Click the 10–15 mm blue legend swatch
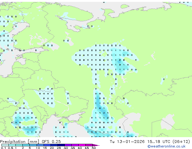 pyautogui.click(x=40, y=145)
